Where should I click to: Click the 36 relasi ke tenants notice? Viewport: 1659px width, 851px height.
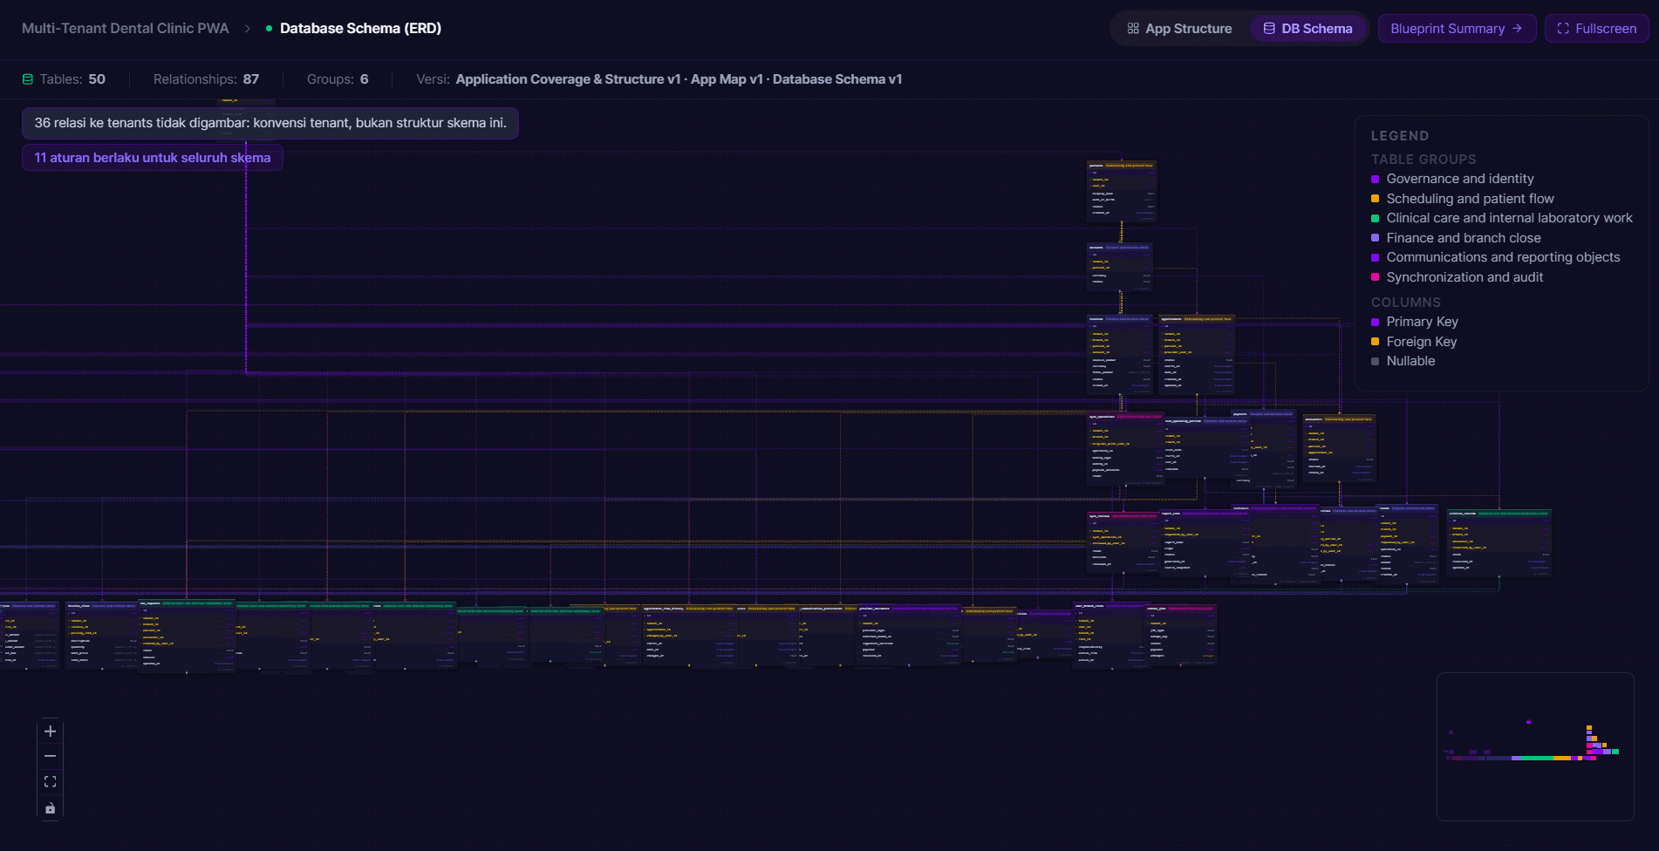tap(270, 123)
